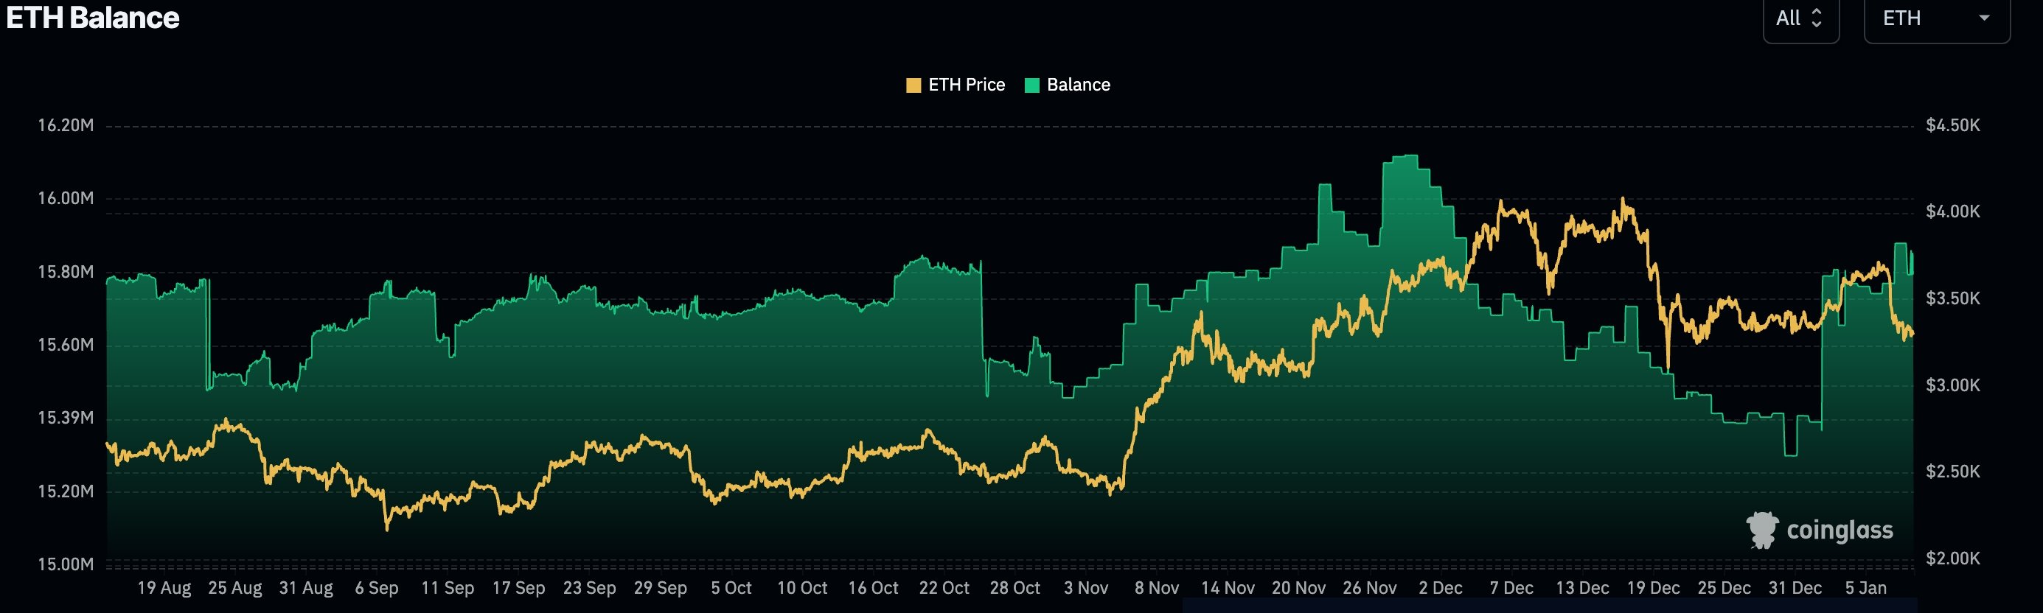Click the green Balance legend swatch

[1031, 85]
